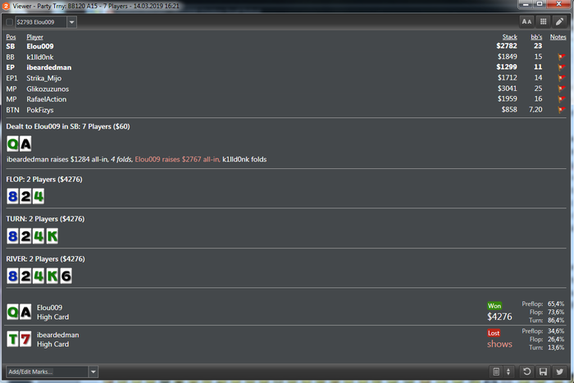Viewport: 574px width, 383px height.
Task: Click the $858 stack value for PokFizys
Action: [509, 109]
